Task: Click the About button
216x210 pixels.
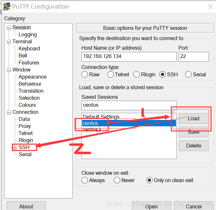Action: point(26,206)
